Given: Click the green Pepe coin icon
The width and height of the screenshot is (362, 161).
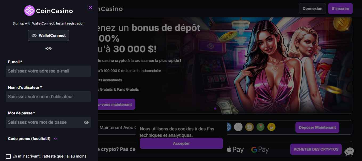Looking at the screenshot, I should (x=260, y=127).
